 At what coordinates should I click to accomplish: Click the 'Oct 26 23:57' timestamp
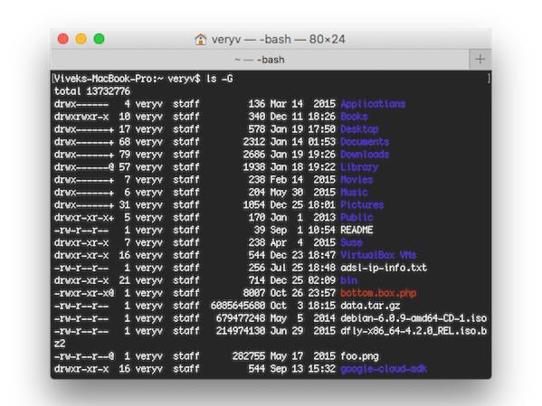[x=302, y=293]
